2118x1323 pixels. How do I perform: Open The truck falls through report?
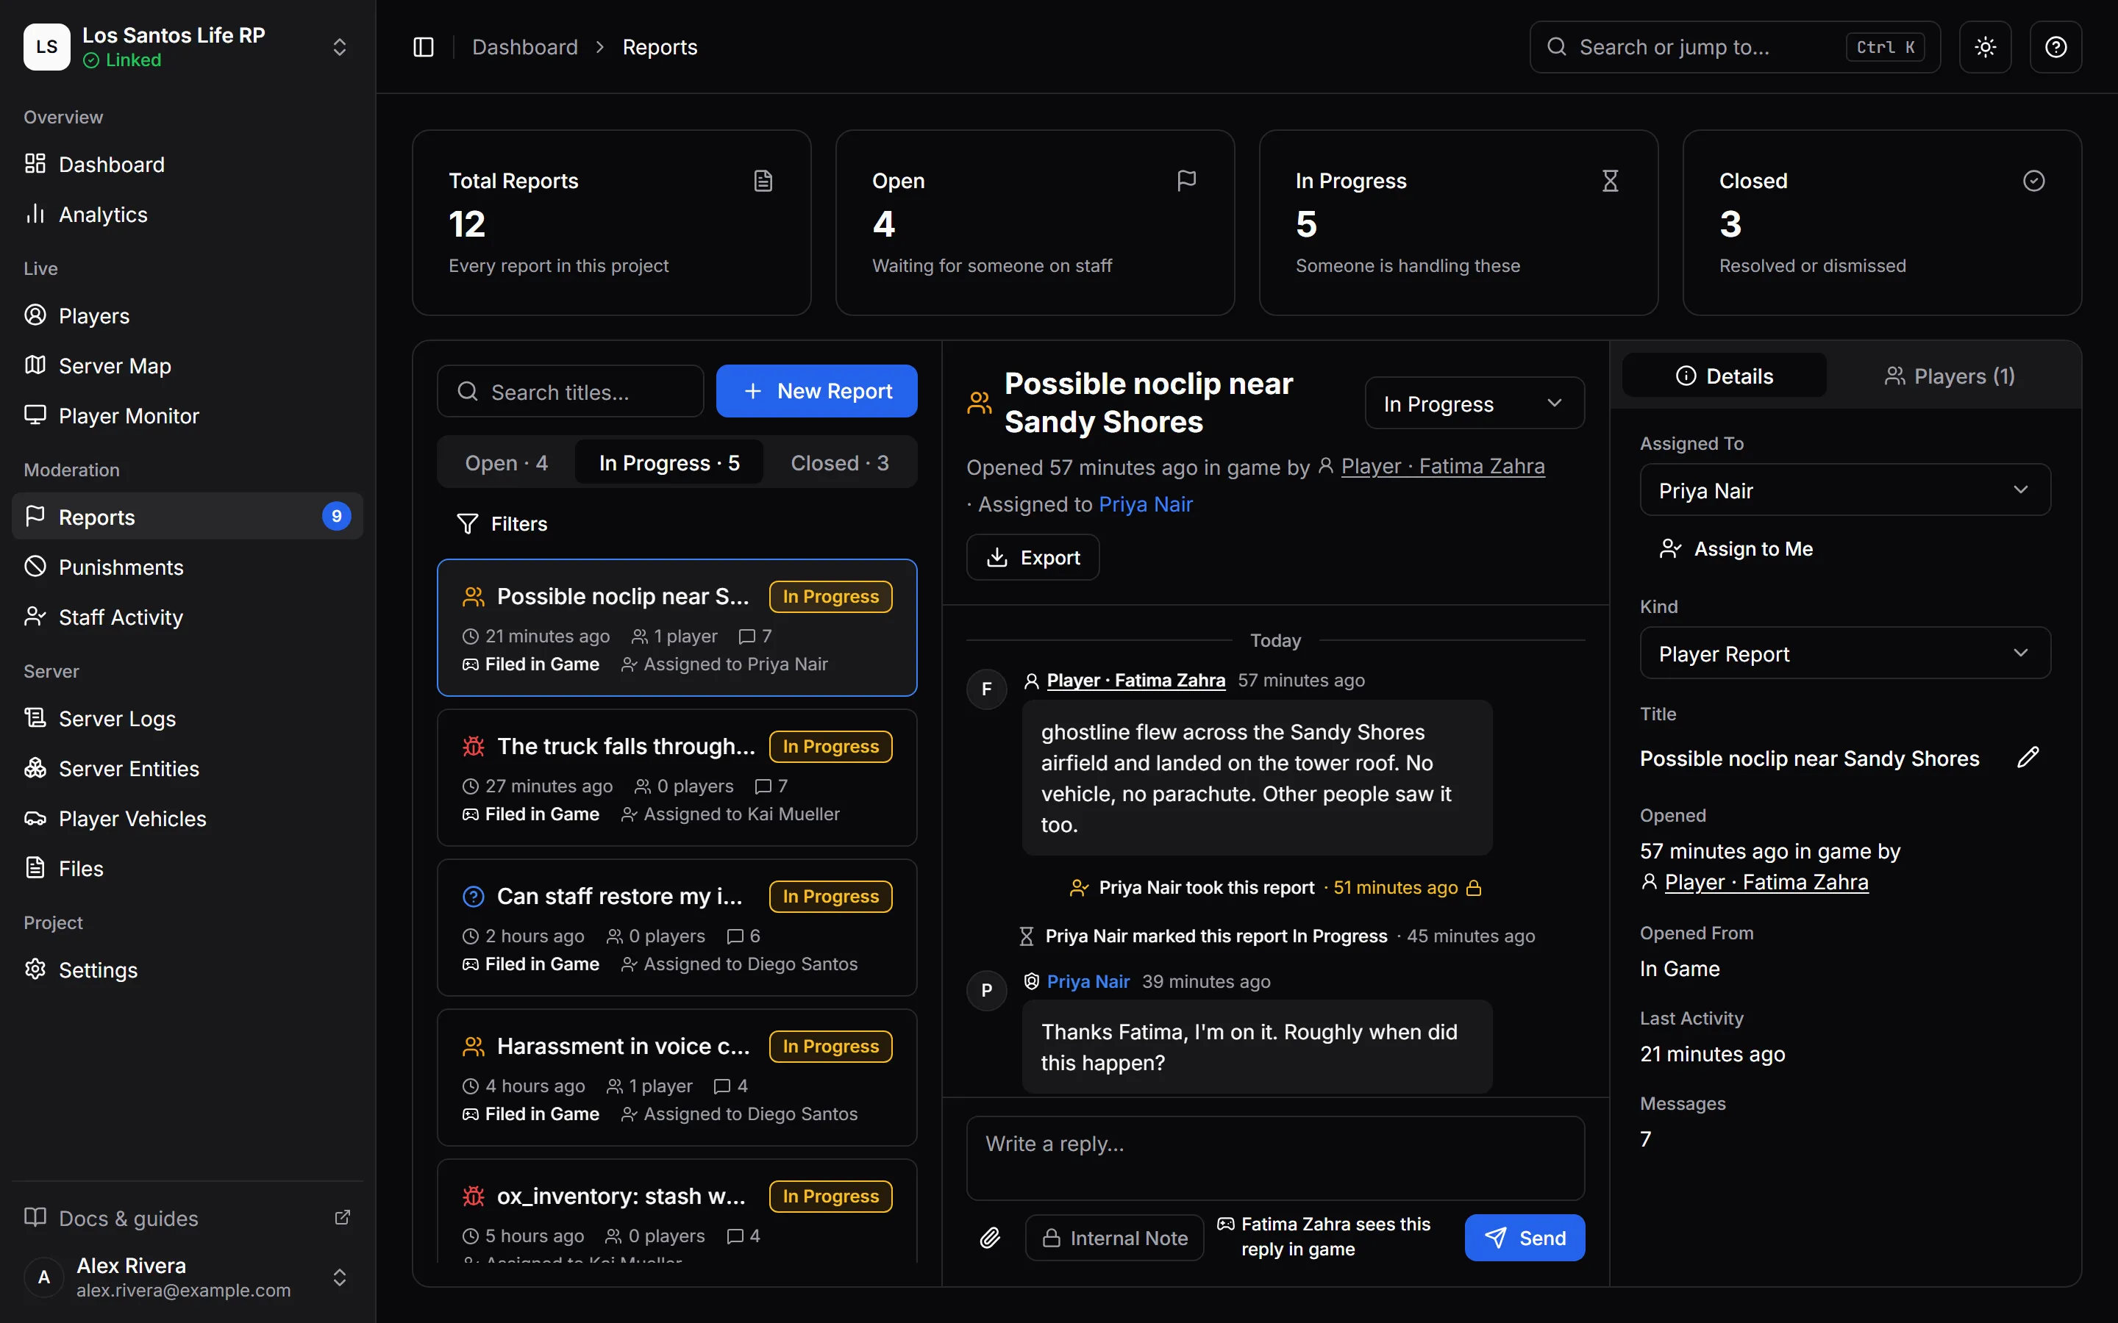pyautogui.click(x=677, y=777)
